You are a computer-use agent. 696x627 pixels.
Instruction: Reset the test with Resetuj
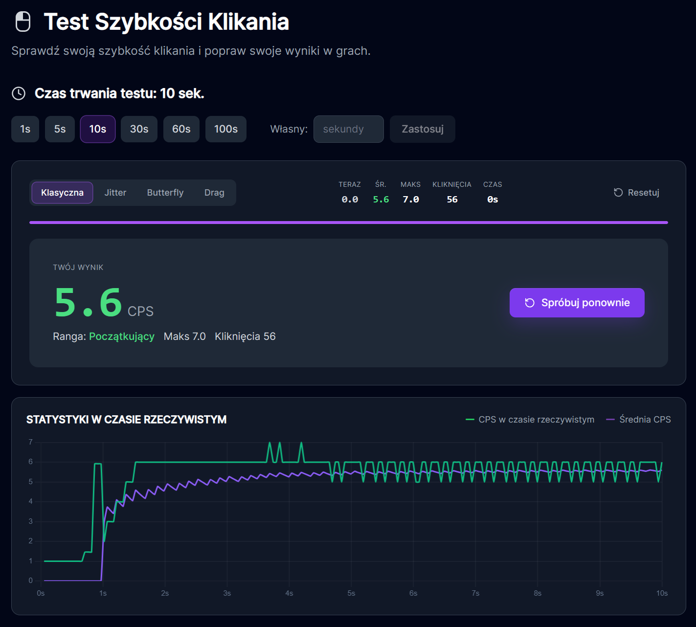pos(636,193)
